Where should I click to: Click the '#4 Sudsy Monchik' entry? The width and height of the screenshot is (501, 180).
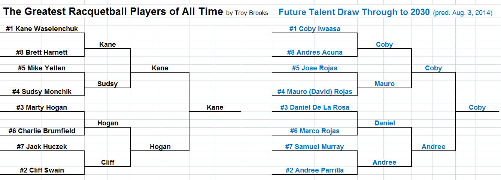coord(42,92)
